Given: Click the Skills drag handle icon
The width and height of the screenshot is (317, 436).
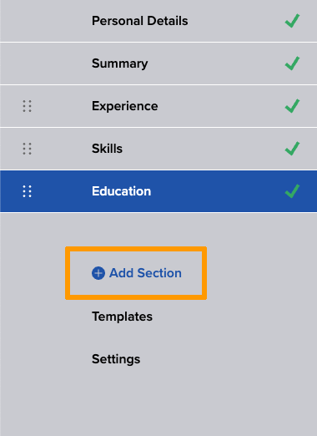Looking at the screenshot, I should click(x=27, y=149).
